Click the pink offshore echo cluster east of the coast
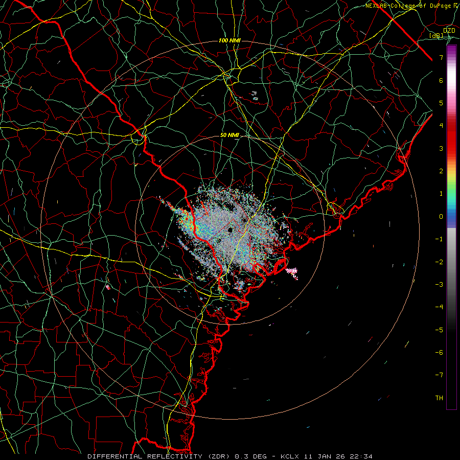 coord(292,272)
